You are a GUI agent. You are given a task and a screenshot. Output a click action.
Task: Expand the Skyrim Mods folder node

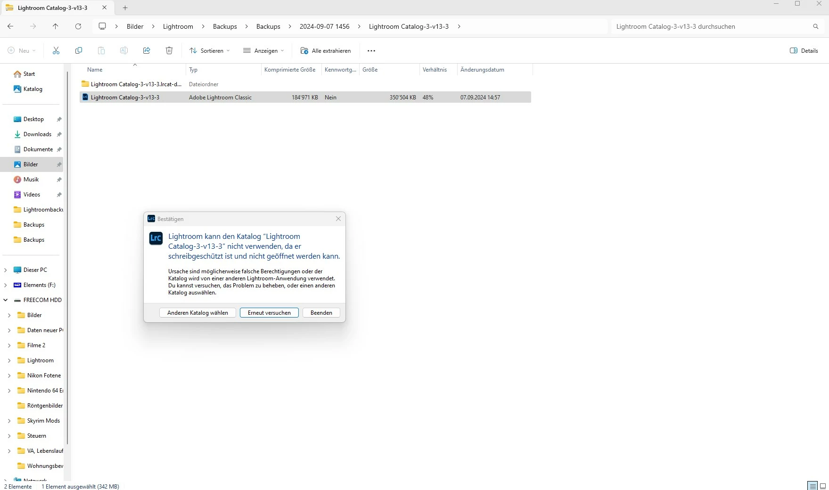[9, 421]
